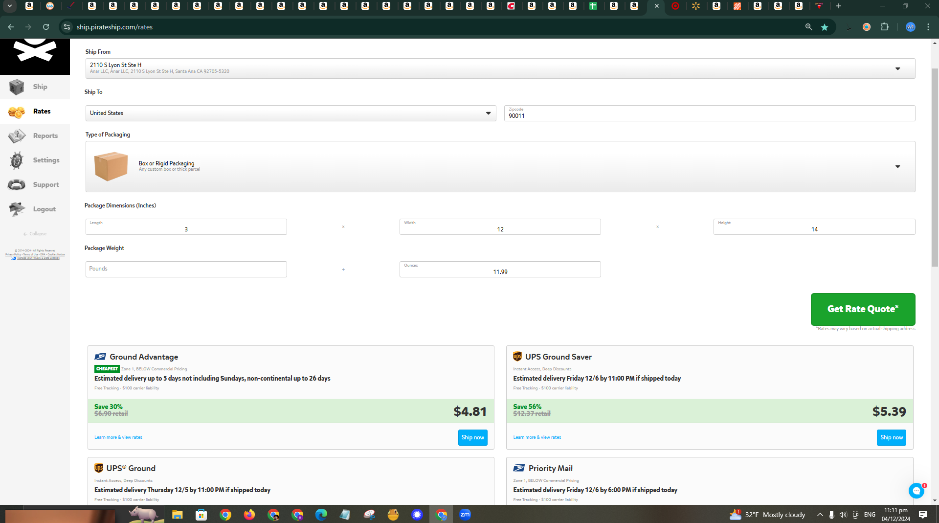939x523 pixels.
Task: Open the Ship section icon in sidebar
Action: click(16, 87)
